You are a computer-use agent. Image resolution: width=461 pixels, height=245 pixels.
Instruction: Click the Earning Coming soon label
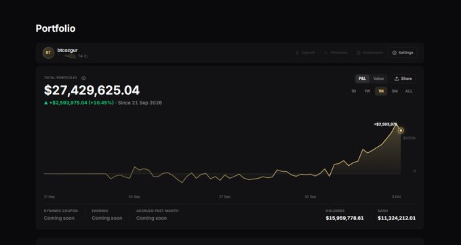coord(106,218)
